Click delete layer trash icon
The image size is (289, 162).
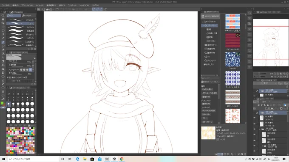click(287, 108)
